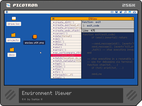Click inside the source code preview pane
The height and width of the screenshot is (106, 142).
click(x=108, y=55)
